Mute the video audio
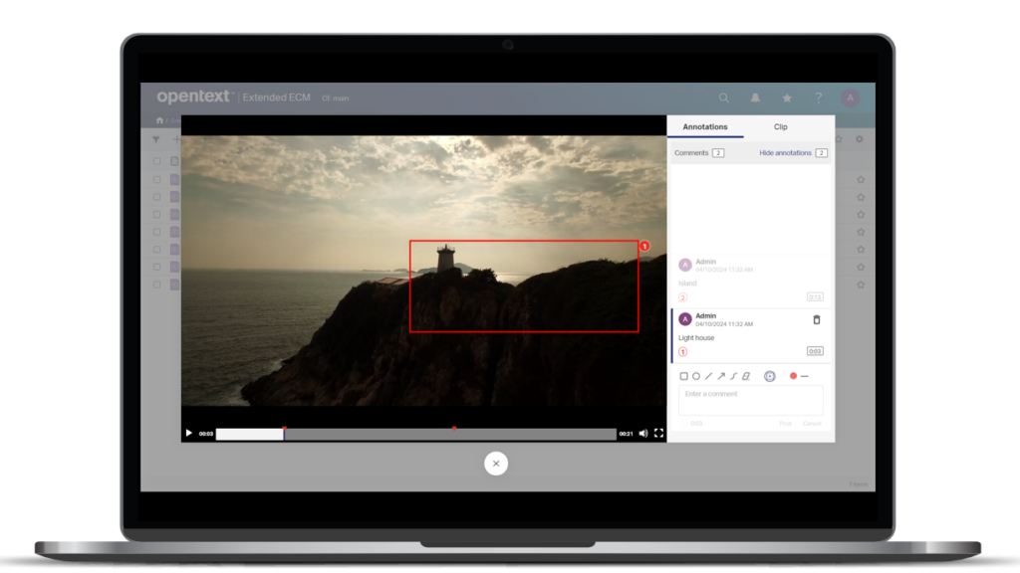This screenshot has height=573, width=1020. tap(642, 434)
